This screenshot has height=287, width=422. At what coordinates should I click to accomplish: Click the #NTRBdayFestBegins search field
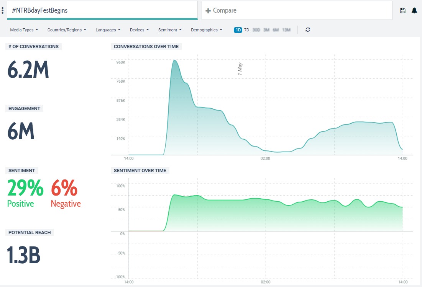(x=102, y=10)
